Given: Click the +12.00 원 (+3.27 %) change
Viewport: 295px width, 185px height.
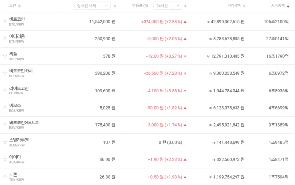Looking at the screenshot, I should [x=164, y=56].
